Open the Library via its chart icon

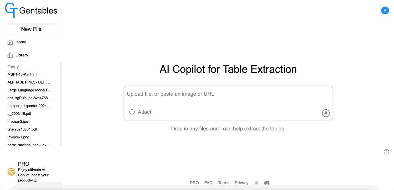[x=10, y=55]
